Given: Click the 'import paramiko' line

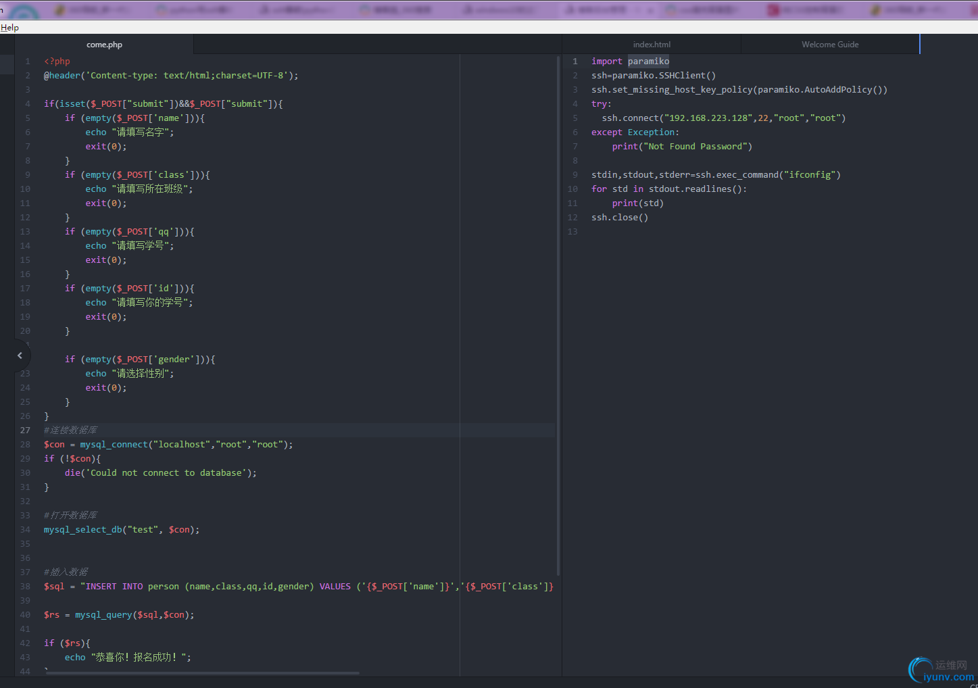Looking at the screenshot, I should coord(630,62).
